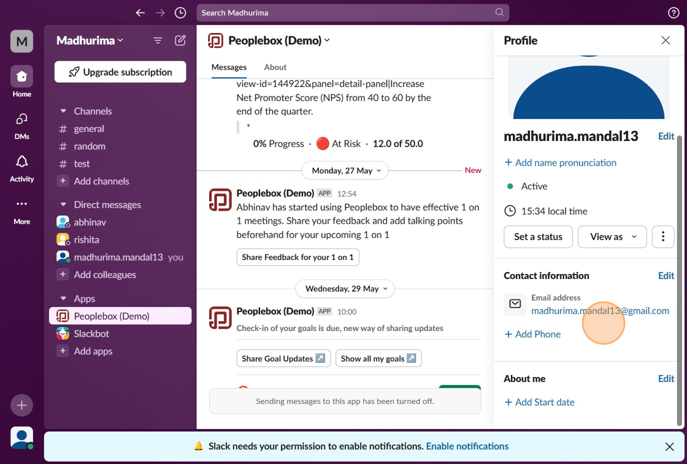Click Share Feedback for your 1 on 1
The width and height of the screenshot is (687, 464).
click(x=297, y=257)
